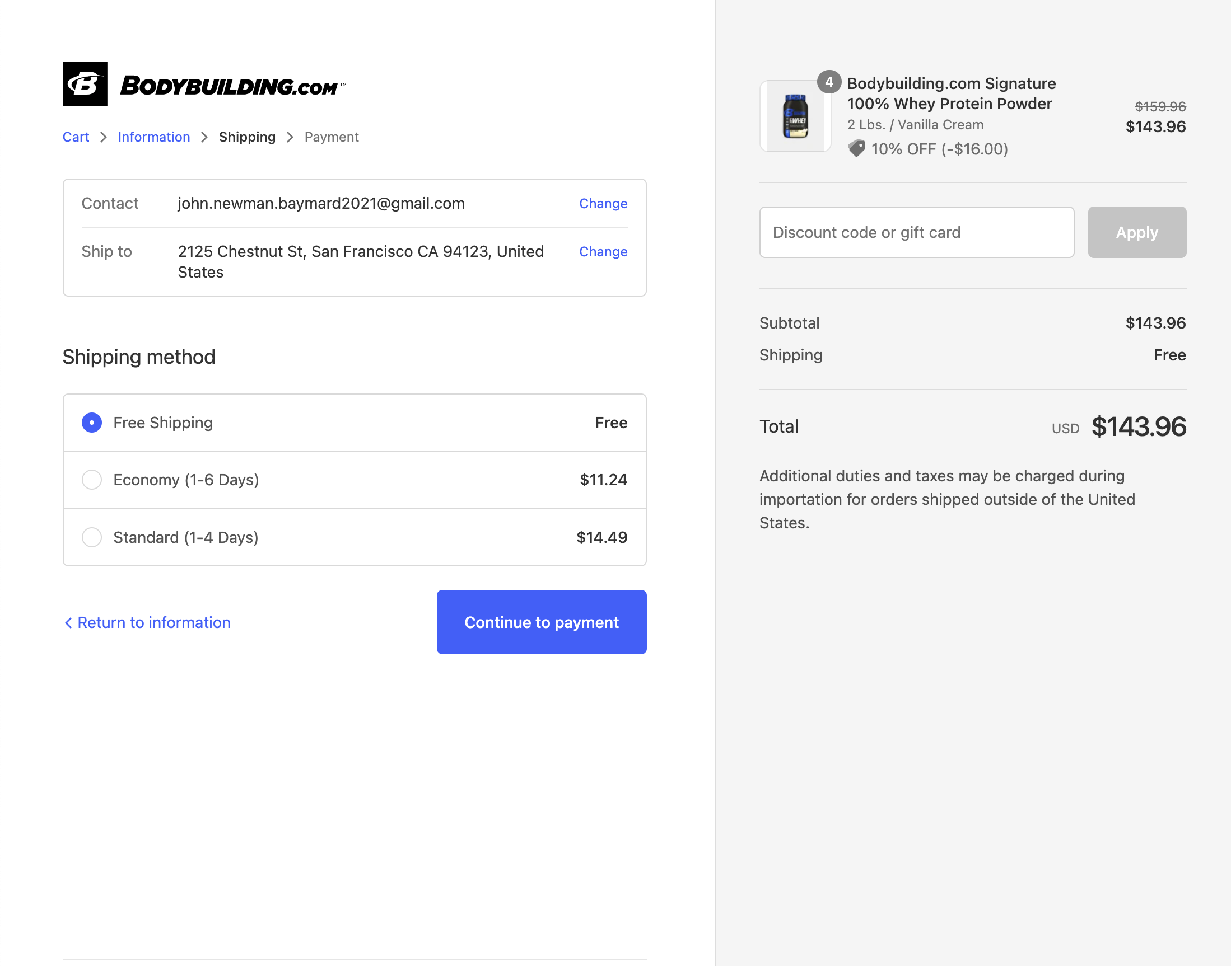Click the back arrow beside Return to information
1231x966 pixels.
[x=69, y=622]
